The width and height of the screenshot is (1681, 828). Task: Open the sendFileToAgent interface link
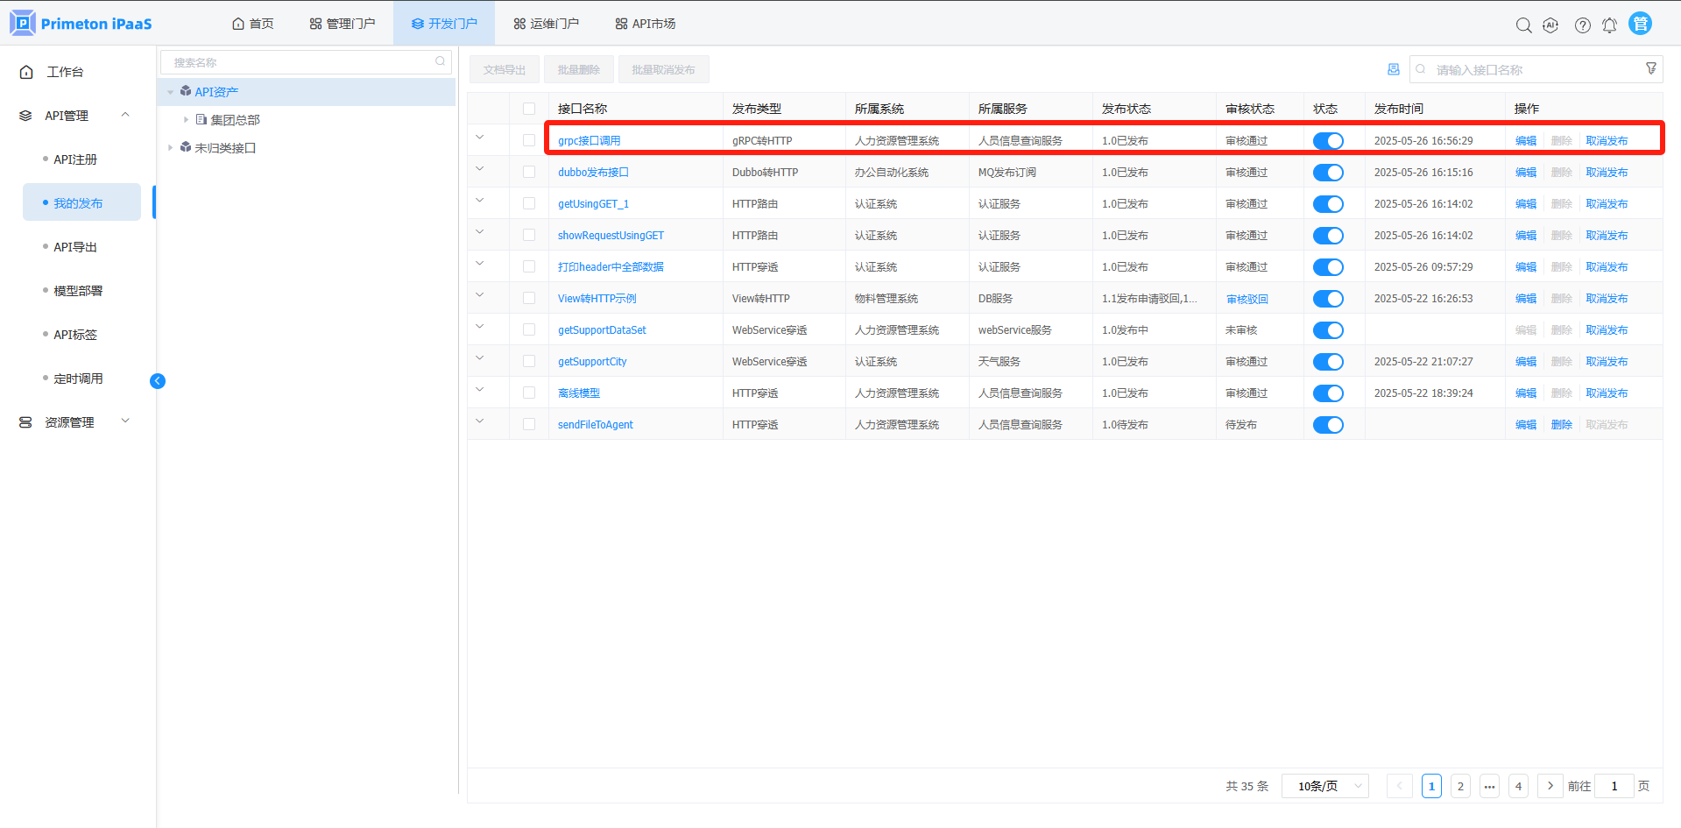point(595,425)
